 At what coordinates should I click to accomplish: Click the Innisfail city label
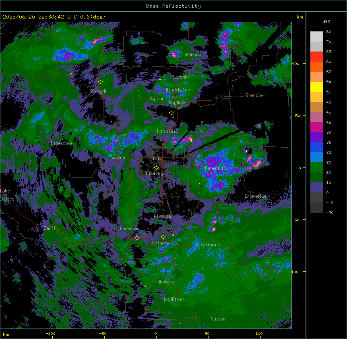(167, 131)
